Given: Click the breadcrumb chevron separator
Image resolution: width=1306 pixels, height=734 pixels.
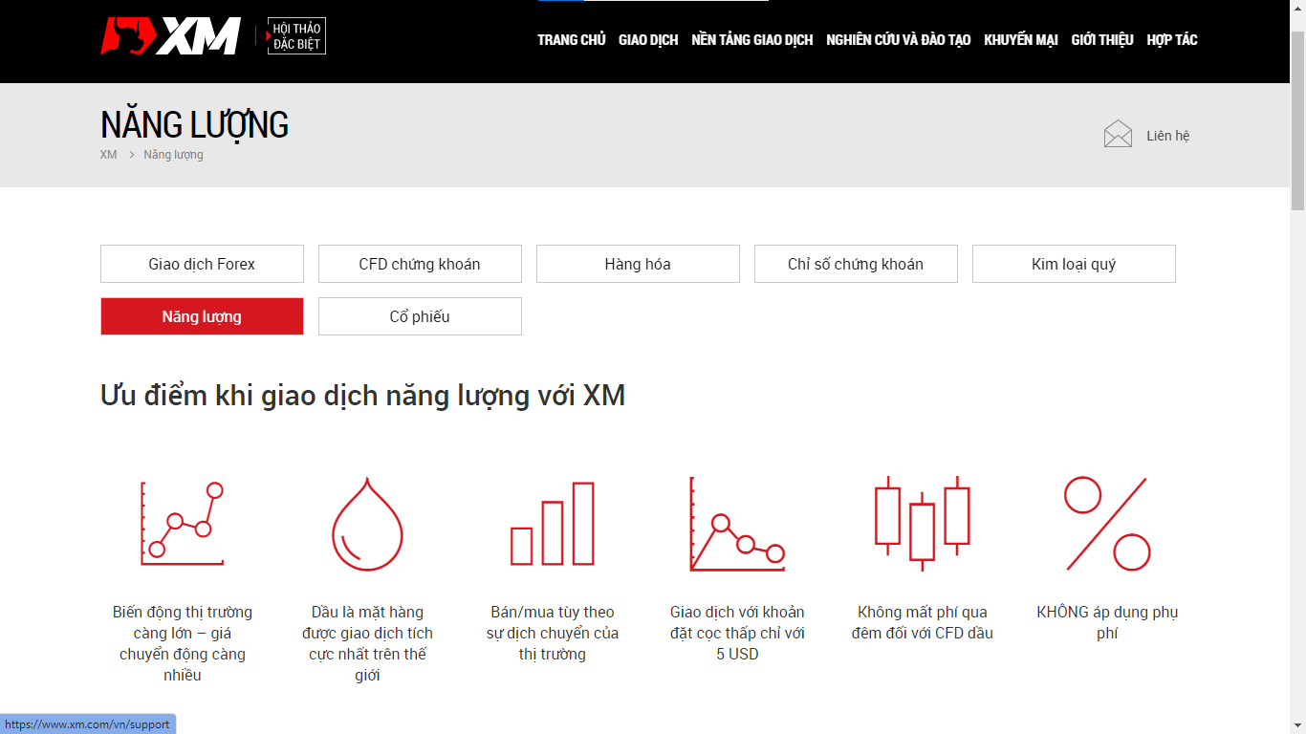Looking at the screenshot, I should [x=131, y=155].
